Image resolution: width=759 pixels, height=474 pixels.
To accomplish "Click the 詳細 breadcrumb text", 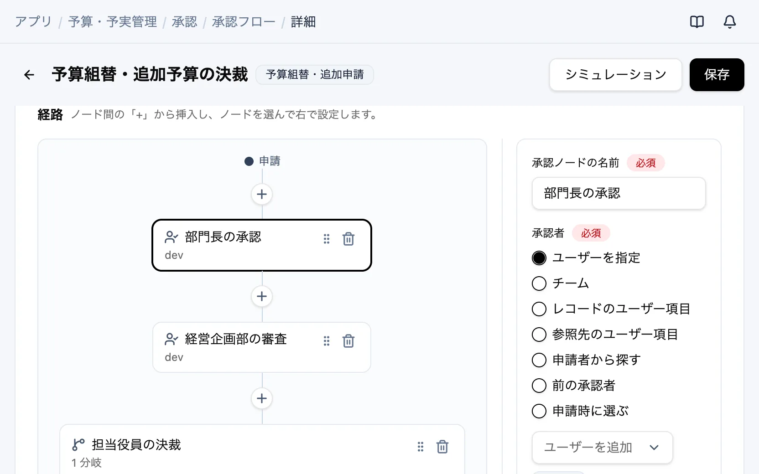I will click(303, 22).
